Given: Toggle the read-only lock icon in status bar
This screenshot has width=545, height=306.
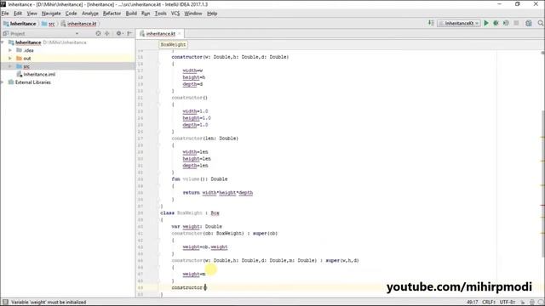Looking at the screenshot, I should point(523,303).
